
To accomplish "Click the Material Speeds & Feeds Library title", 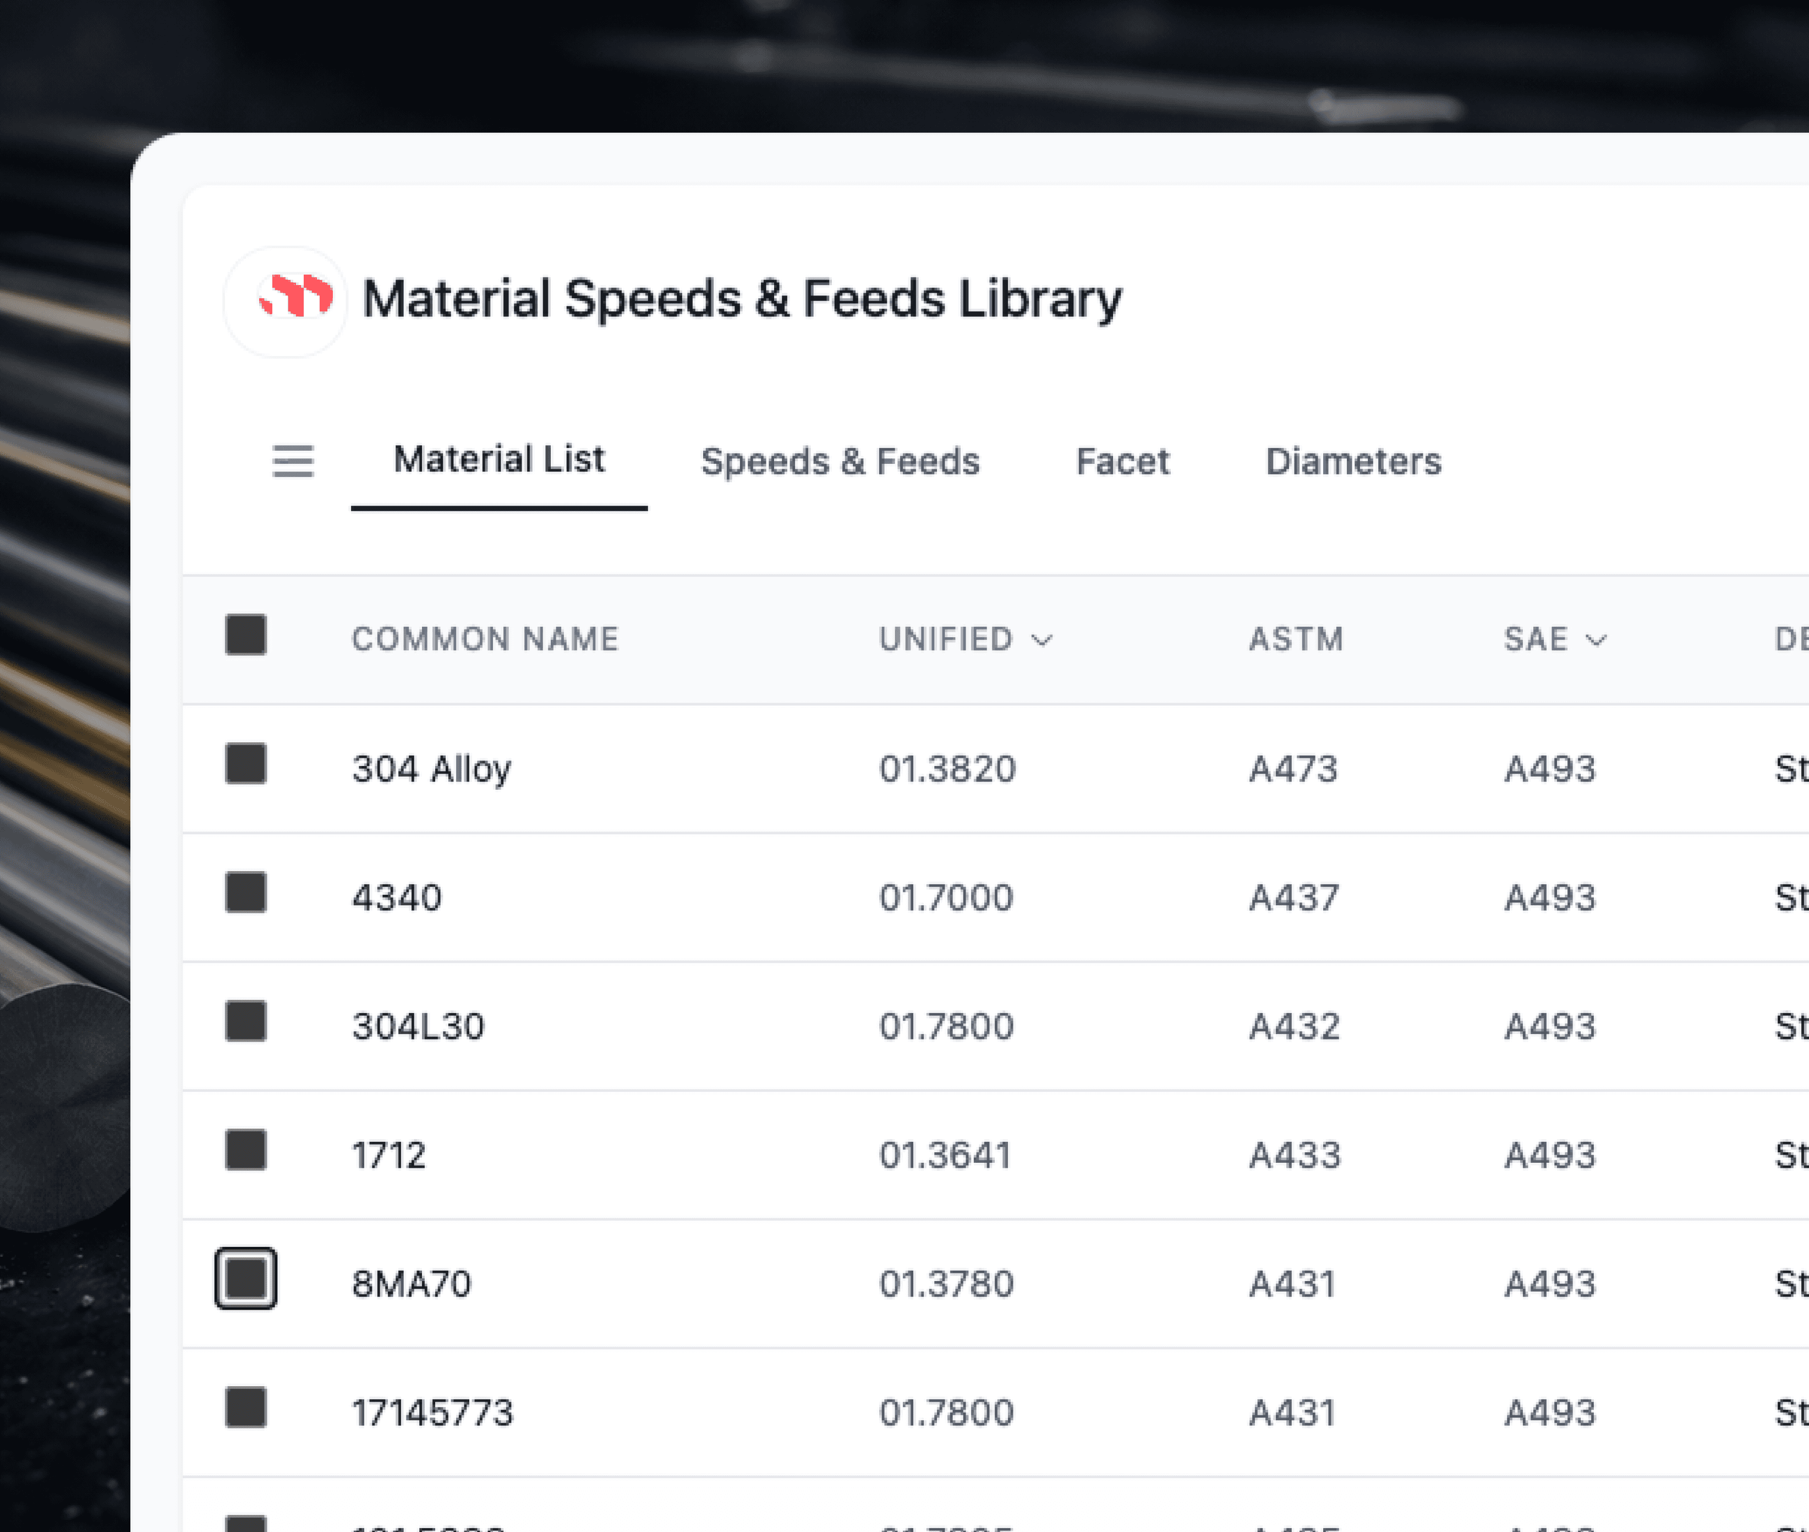I will pos(742,299).
